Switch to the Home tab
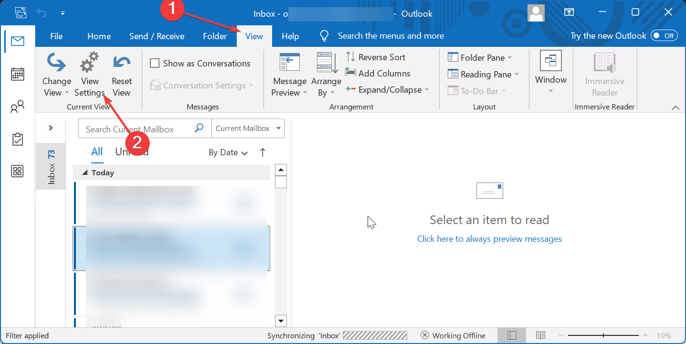Viewport: 686px width, 344px height. pos(99,36)
